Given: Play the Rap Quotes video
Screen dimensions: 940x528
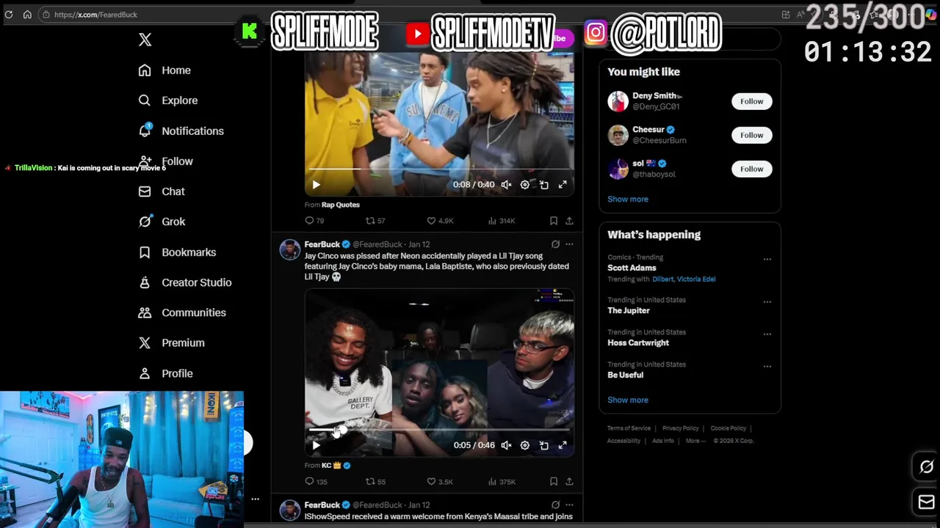Looking at the screenshot, I should [316, 185].
